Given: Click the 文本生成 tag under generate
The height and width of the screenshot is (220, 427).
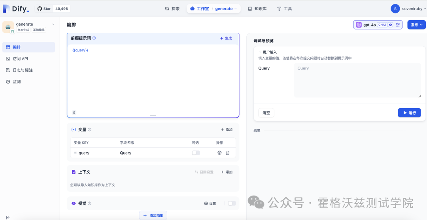Looking at the screenshot, I should [23, 30].
